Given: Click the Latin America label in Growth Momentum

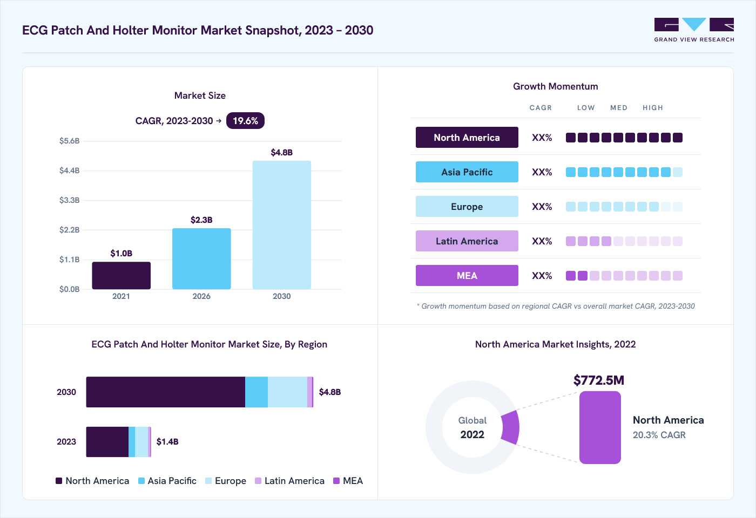Looking at the screenshot, I should 467,241.
